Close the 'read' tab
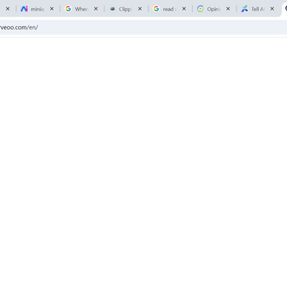Viewport: 287px width, 287px height. [x=184, y=9]
